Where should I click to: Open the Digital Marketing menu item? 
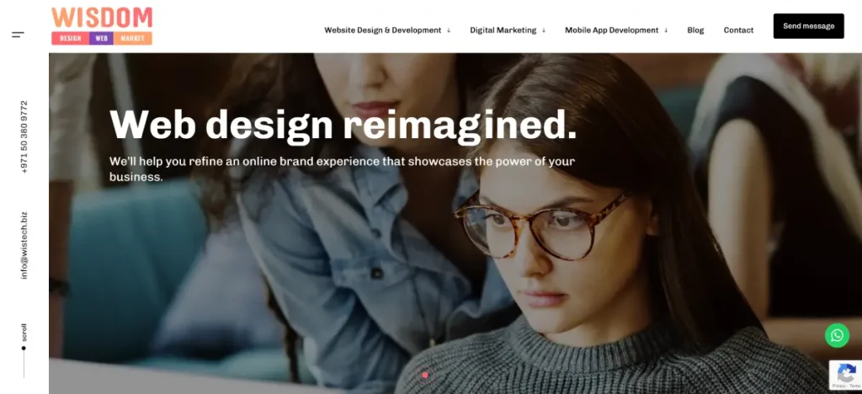tap(503, 30)
